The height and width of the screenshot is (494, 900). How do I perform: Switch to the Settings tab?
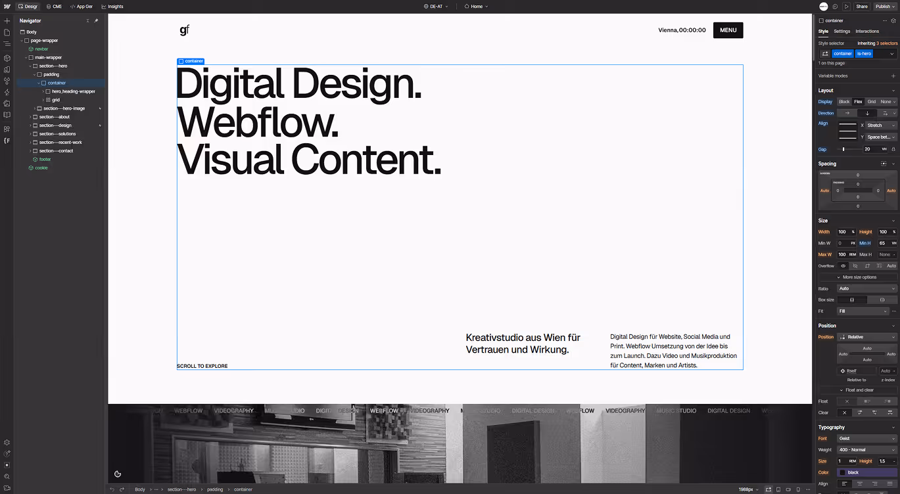coord(842,31)
